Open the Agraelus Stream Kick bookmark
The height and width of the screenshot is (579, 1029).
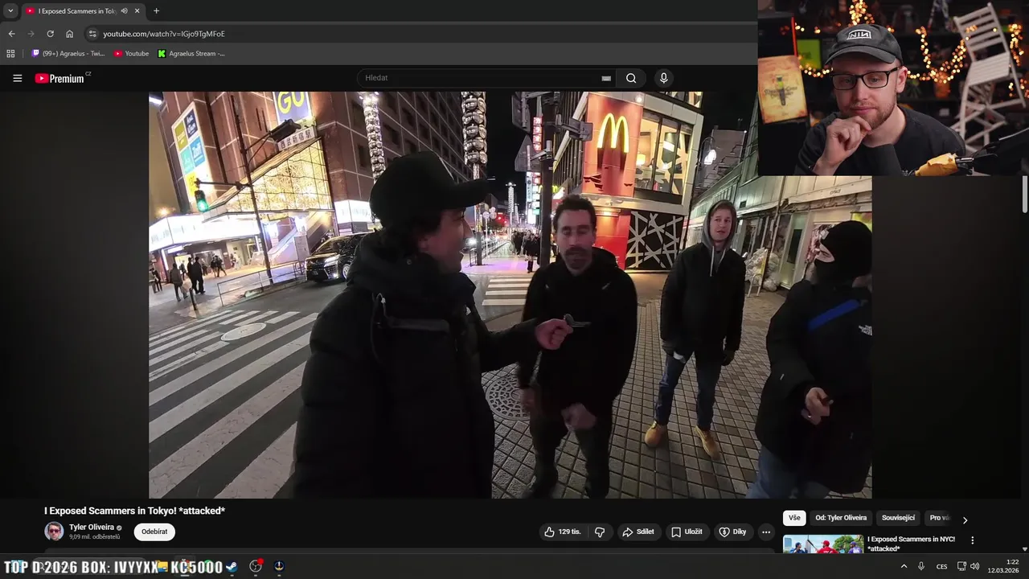point(191,54)
